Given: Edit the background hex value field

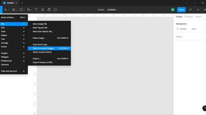Looking at the screenshot, I should point(183,29).
